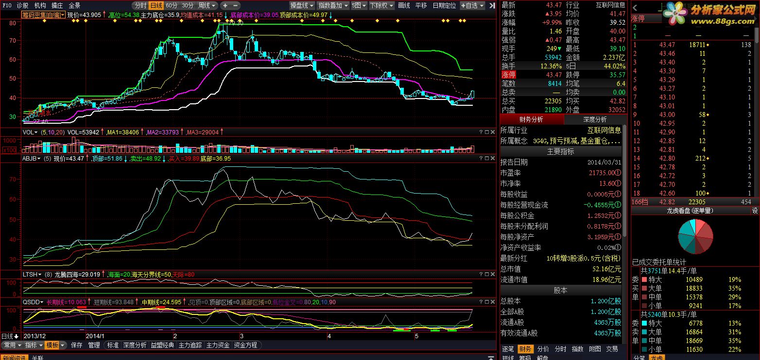The width and height of the screenshot is (760, 360).
Task: Select the 深度分析 template
Action: pos(135,345)
